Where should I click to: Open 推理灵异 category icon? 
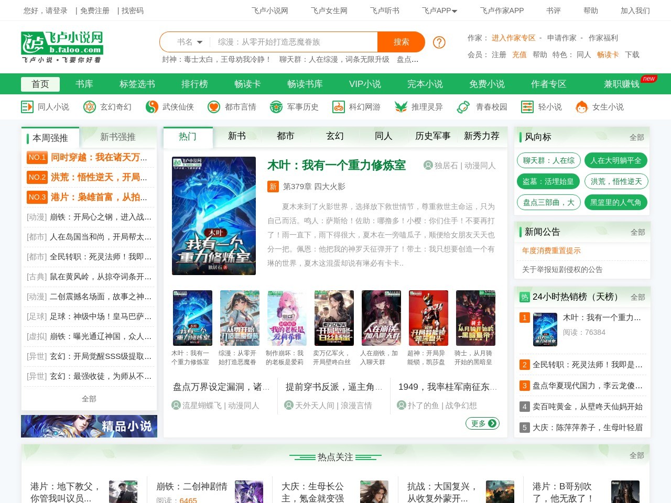click(x=401, y=107)
